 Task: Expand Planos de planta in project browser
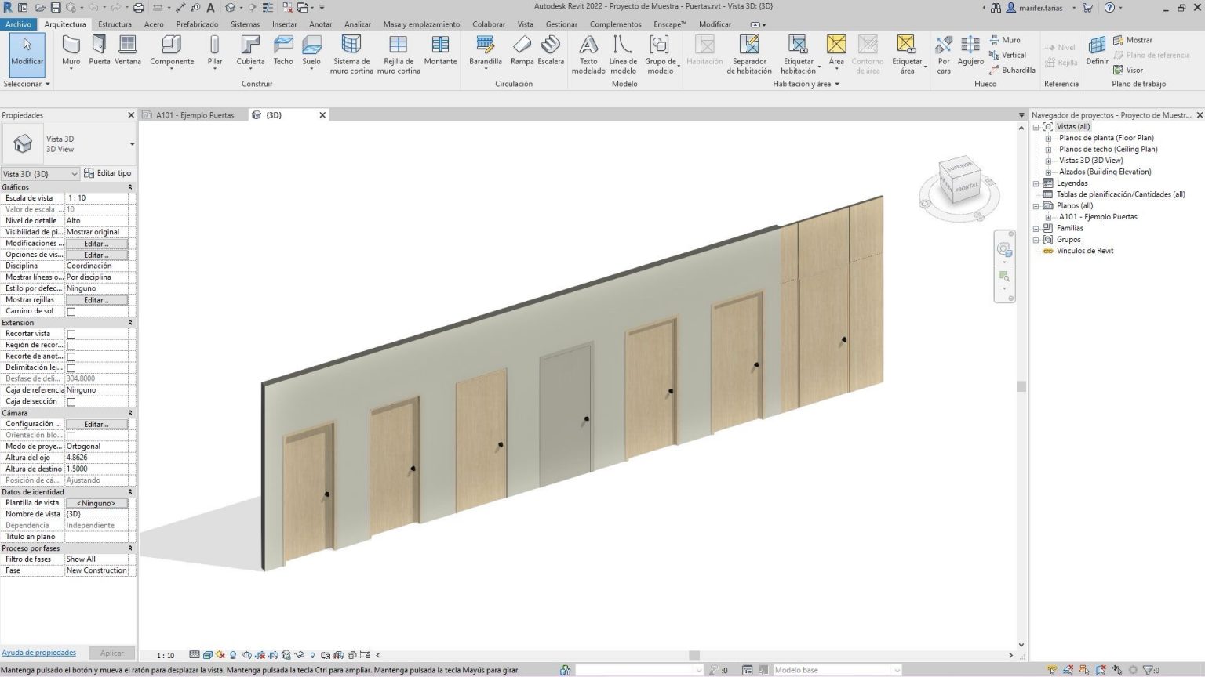(1049, 137)
